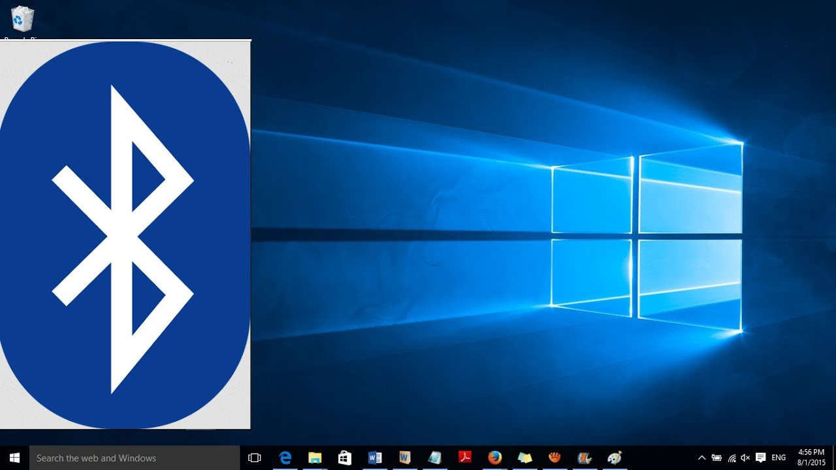Click the Show Desktop strip beside the clock
Viewport: 836px width, 470px height.
pos(834,458)
